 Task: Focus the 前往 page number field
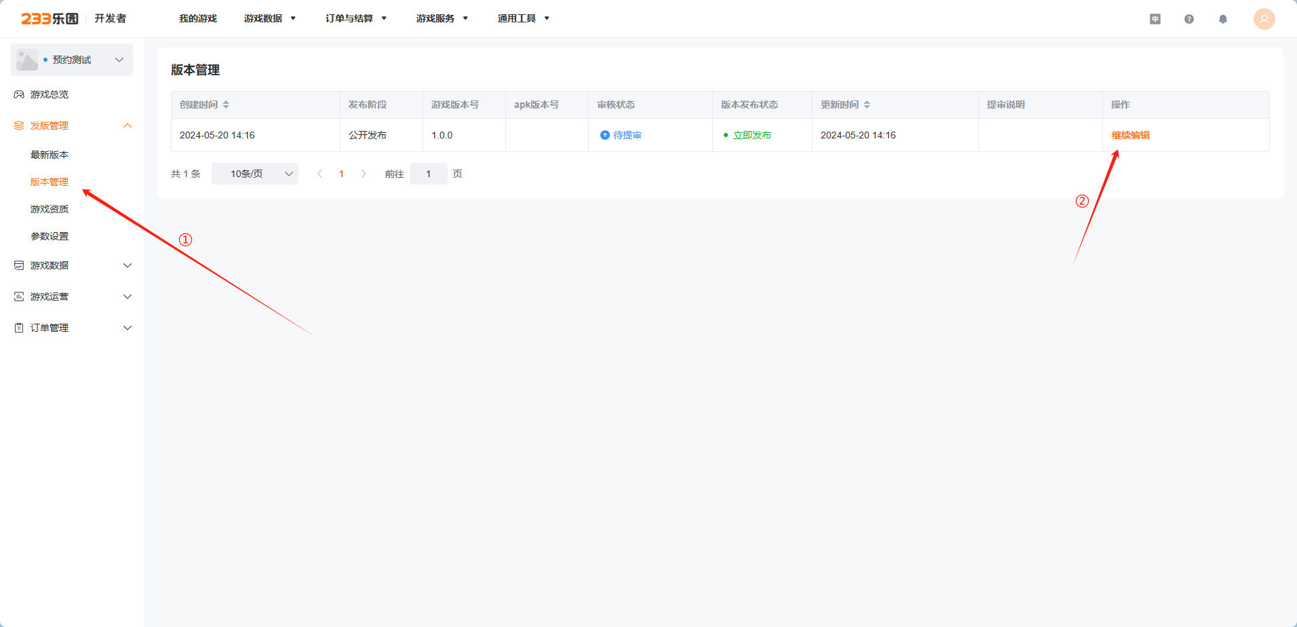429,174
